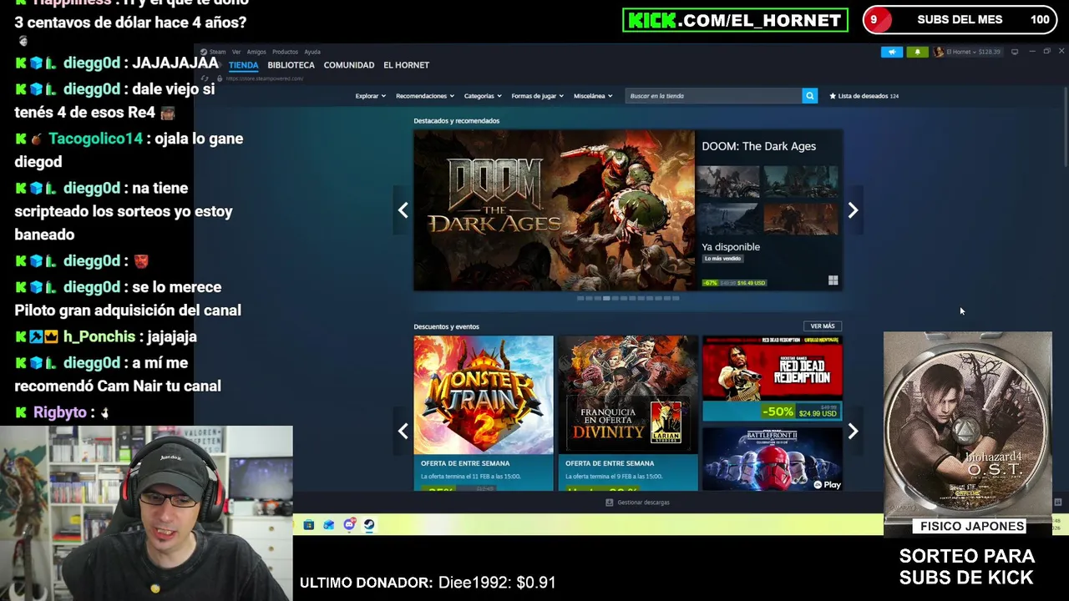This screenshot has width=1069, height=601.
Task: View first DOOM screenshot thumbnail
Action: click(728, 182)
